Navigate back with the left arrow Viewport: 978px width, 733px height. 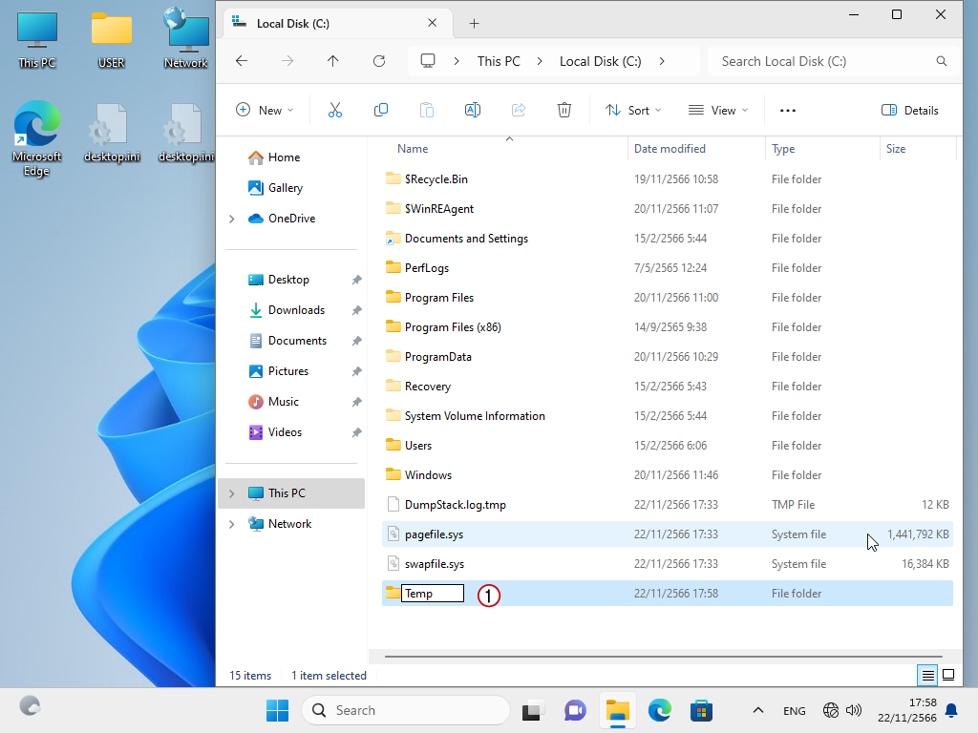tap(242, 61)
